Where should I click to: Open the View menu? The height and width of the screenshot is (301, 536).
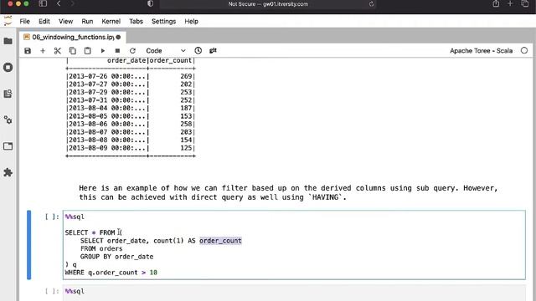coord(65,21)
